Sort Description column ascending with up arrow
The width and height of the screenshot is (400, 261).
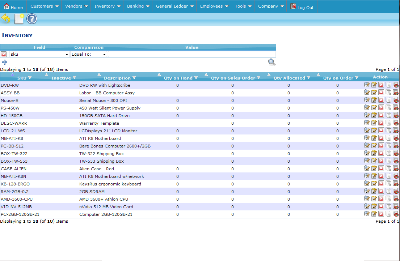(x=99, y=75)
